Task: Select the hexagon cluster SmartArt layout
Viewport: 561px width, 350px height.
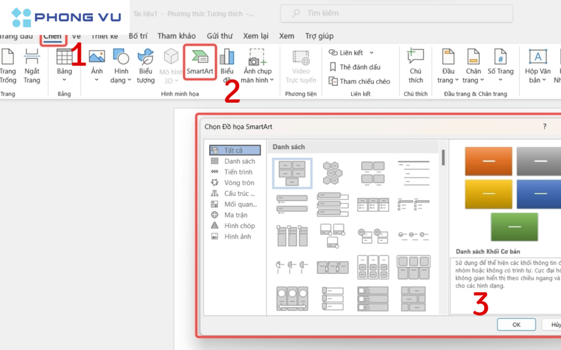Action: [333, 172]
